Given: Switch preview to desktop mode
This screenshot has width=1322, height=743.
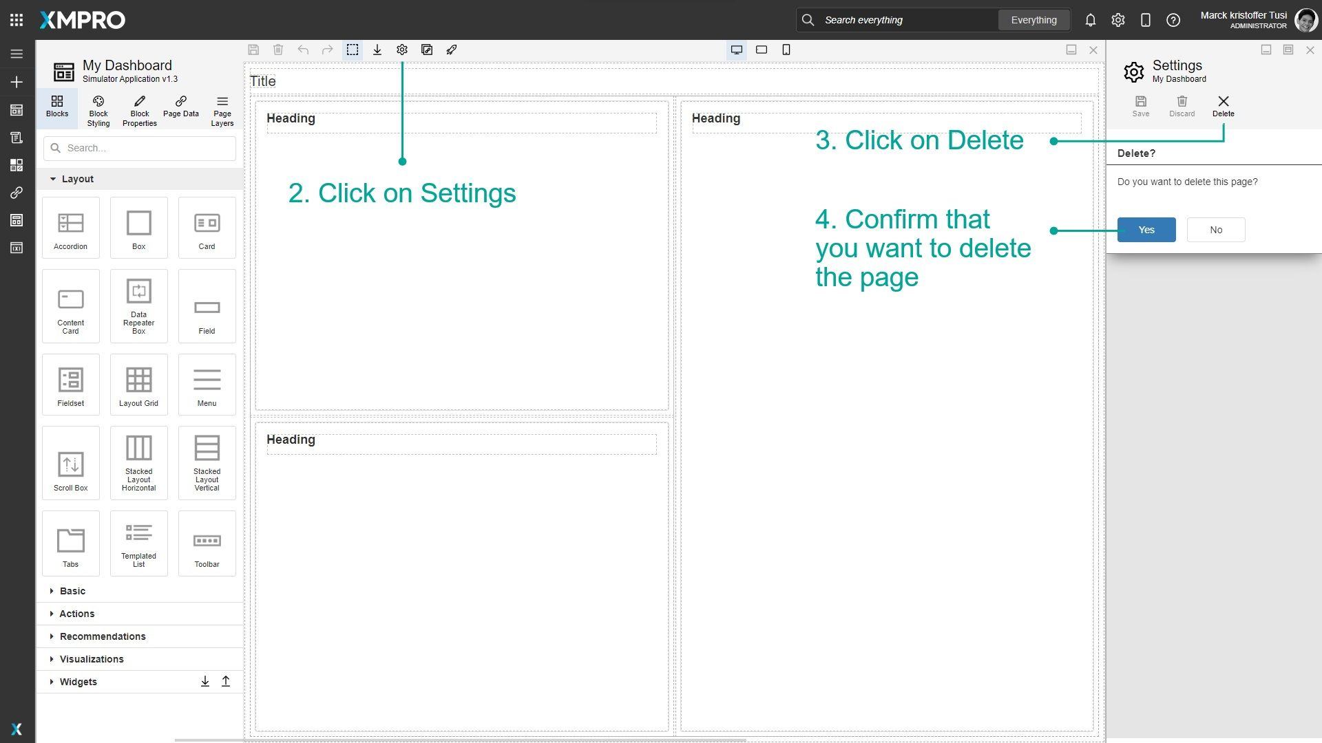Looking at the screenshot, I should [x=737, y=50].
